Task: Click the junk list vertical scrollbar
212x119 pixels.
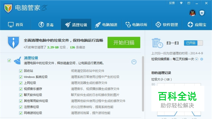Action: click(143, 84)
